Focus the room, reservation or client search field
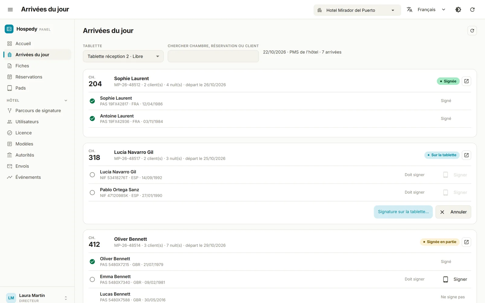 click(213, 56)
